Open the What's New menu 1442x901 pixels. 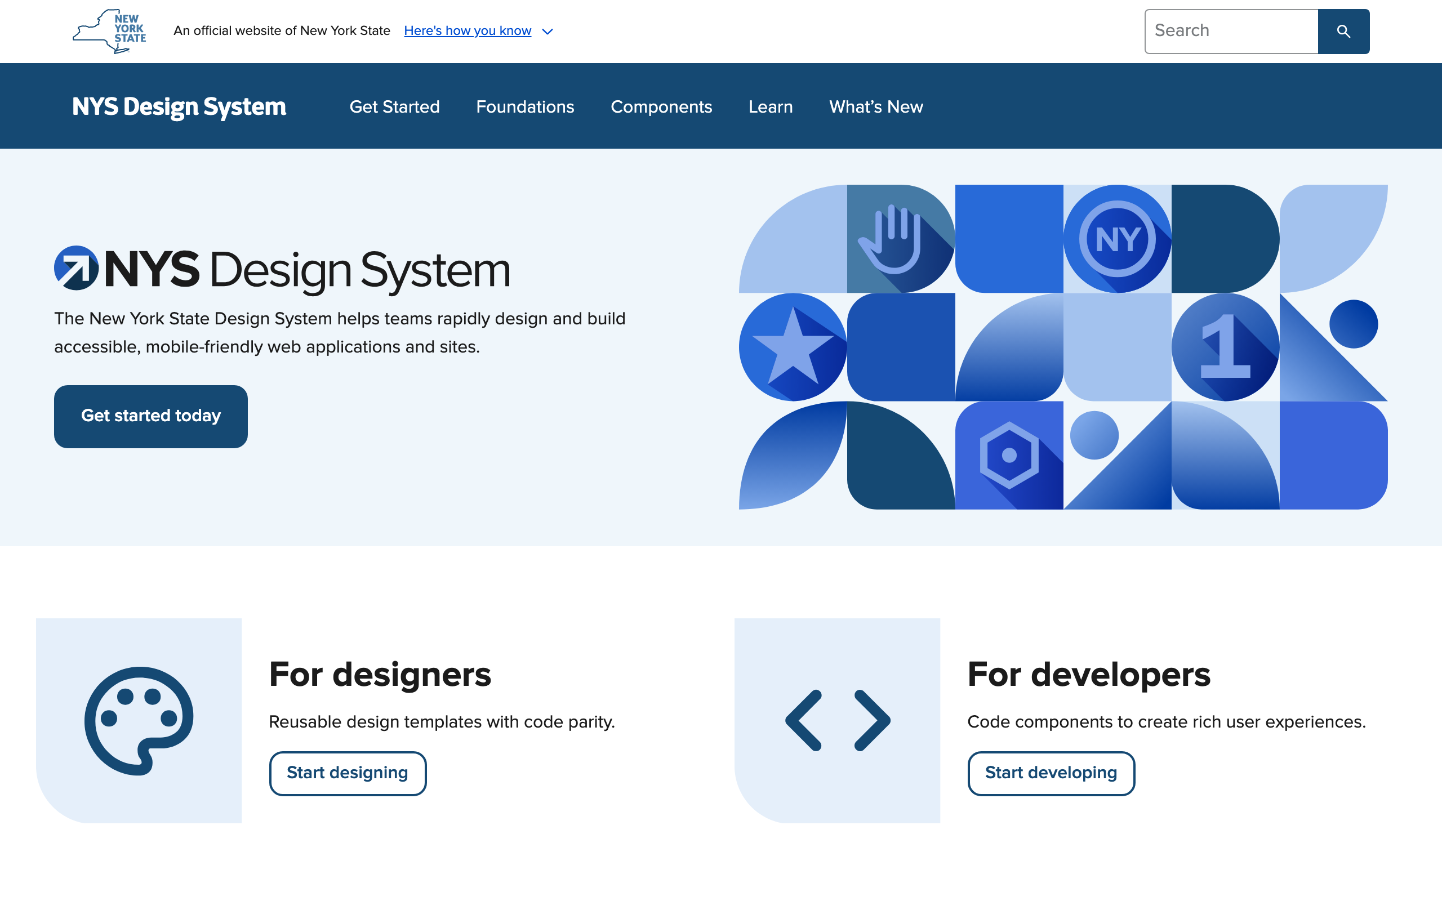(x=876, y=106)
